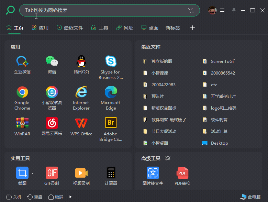
Task: Click the user avatar picture
Action: point(212,10)
